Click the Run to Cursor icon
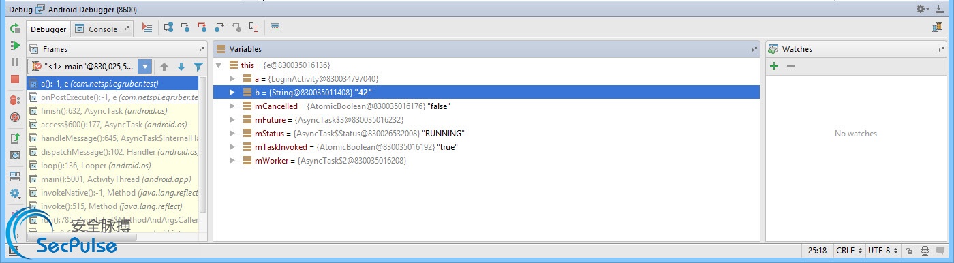The height and width of the screenshot is (263, 954). (253, 28)
